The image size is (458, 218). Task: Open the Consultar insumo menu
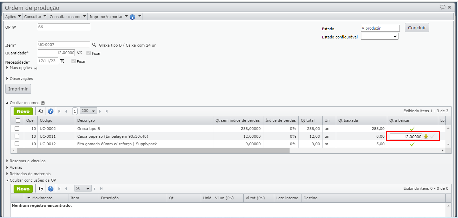[x=68, y=16]
